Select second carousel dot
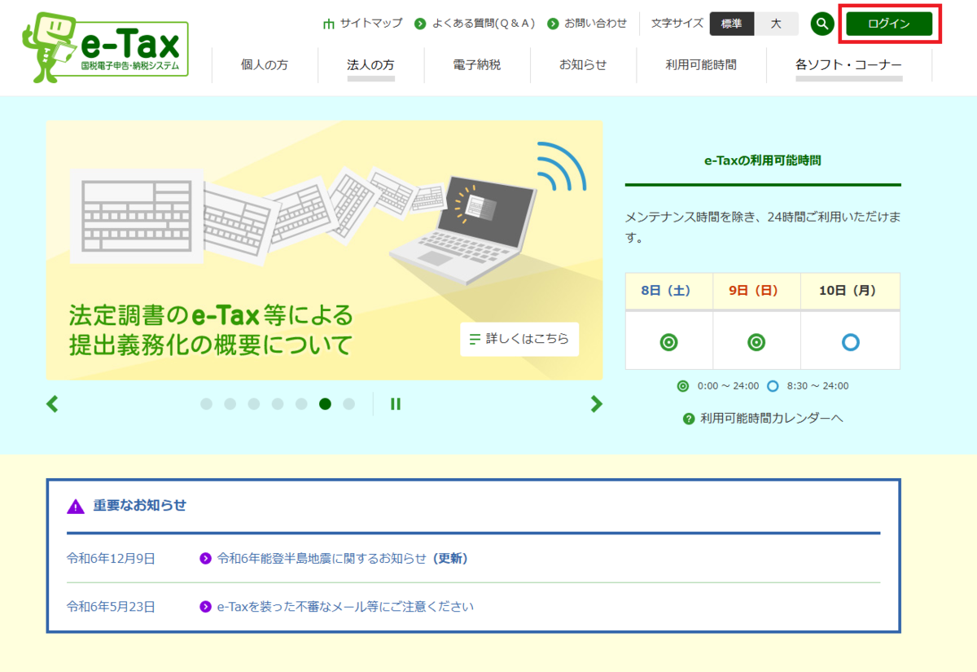The image size is (977, 672). [230, 403]
